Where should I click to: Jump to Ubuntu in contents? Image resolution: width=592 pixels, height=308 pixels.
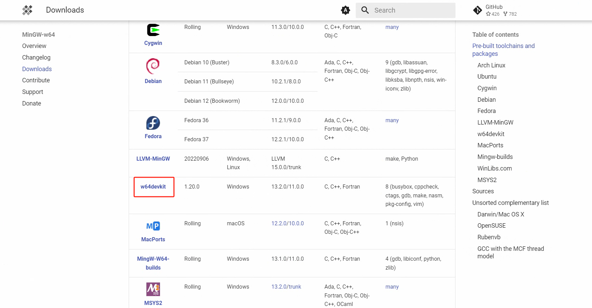tap(487, 77)
